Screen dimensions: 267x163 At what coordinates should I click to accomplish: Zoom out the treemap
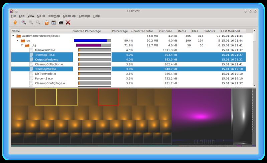(x=31, y=22)
